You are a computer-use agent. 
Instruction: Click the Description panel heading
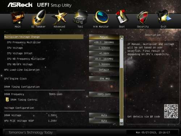tap(153, 35)
